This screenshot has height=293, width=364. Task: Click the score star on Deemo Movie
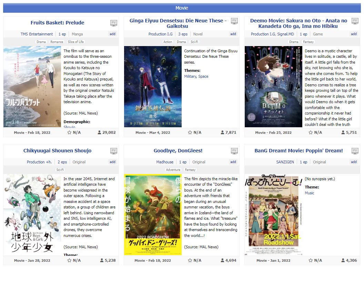tap(311, 132)
